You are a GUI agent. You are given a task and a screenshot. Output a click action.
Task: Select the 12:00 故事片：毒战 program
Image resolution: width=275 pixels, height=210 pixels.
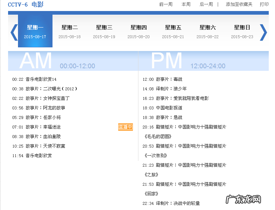click(162, 79)
